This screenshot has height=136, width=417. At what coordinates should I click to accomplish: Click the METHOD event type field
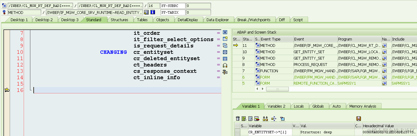pos(24,12)
